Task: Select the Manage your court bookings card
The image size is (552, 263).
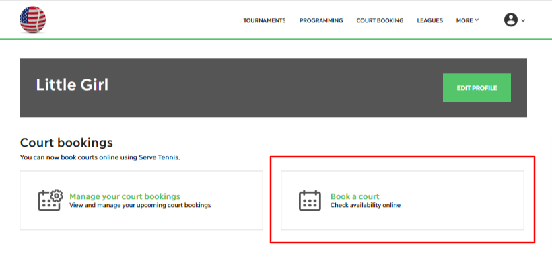Action: [141, 200]
